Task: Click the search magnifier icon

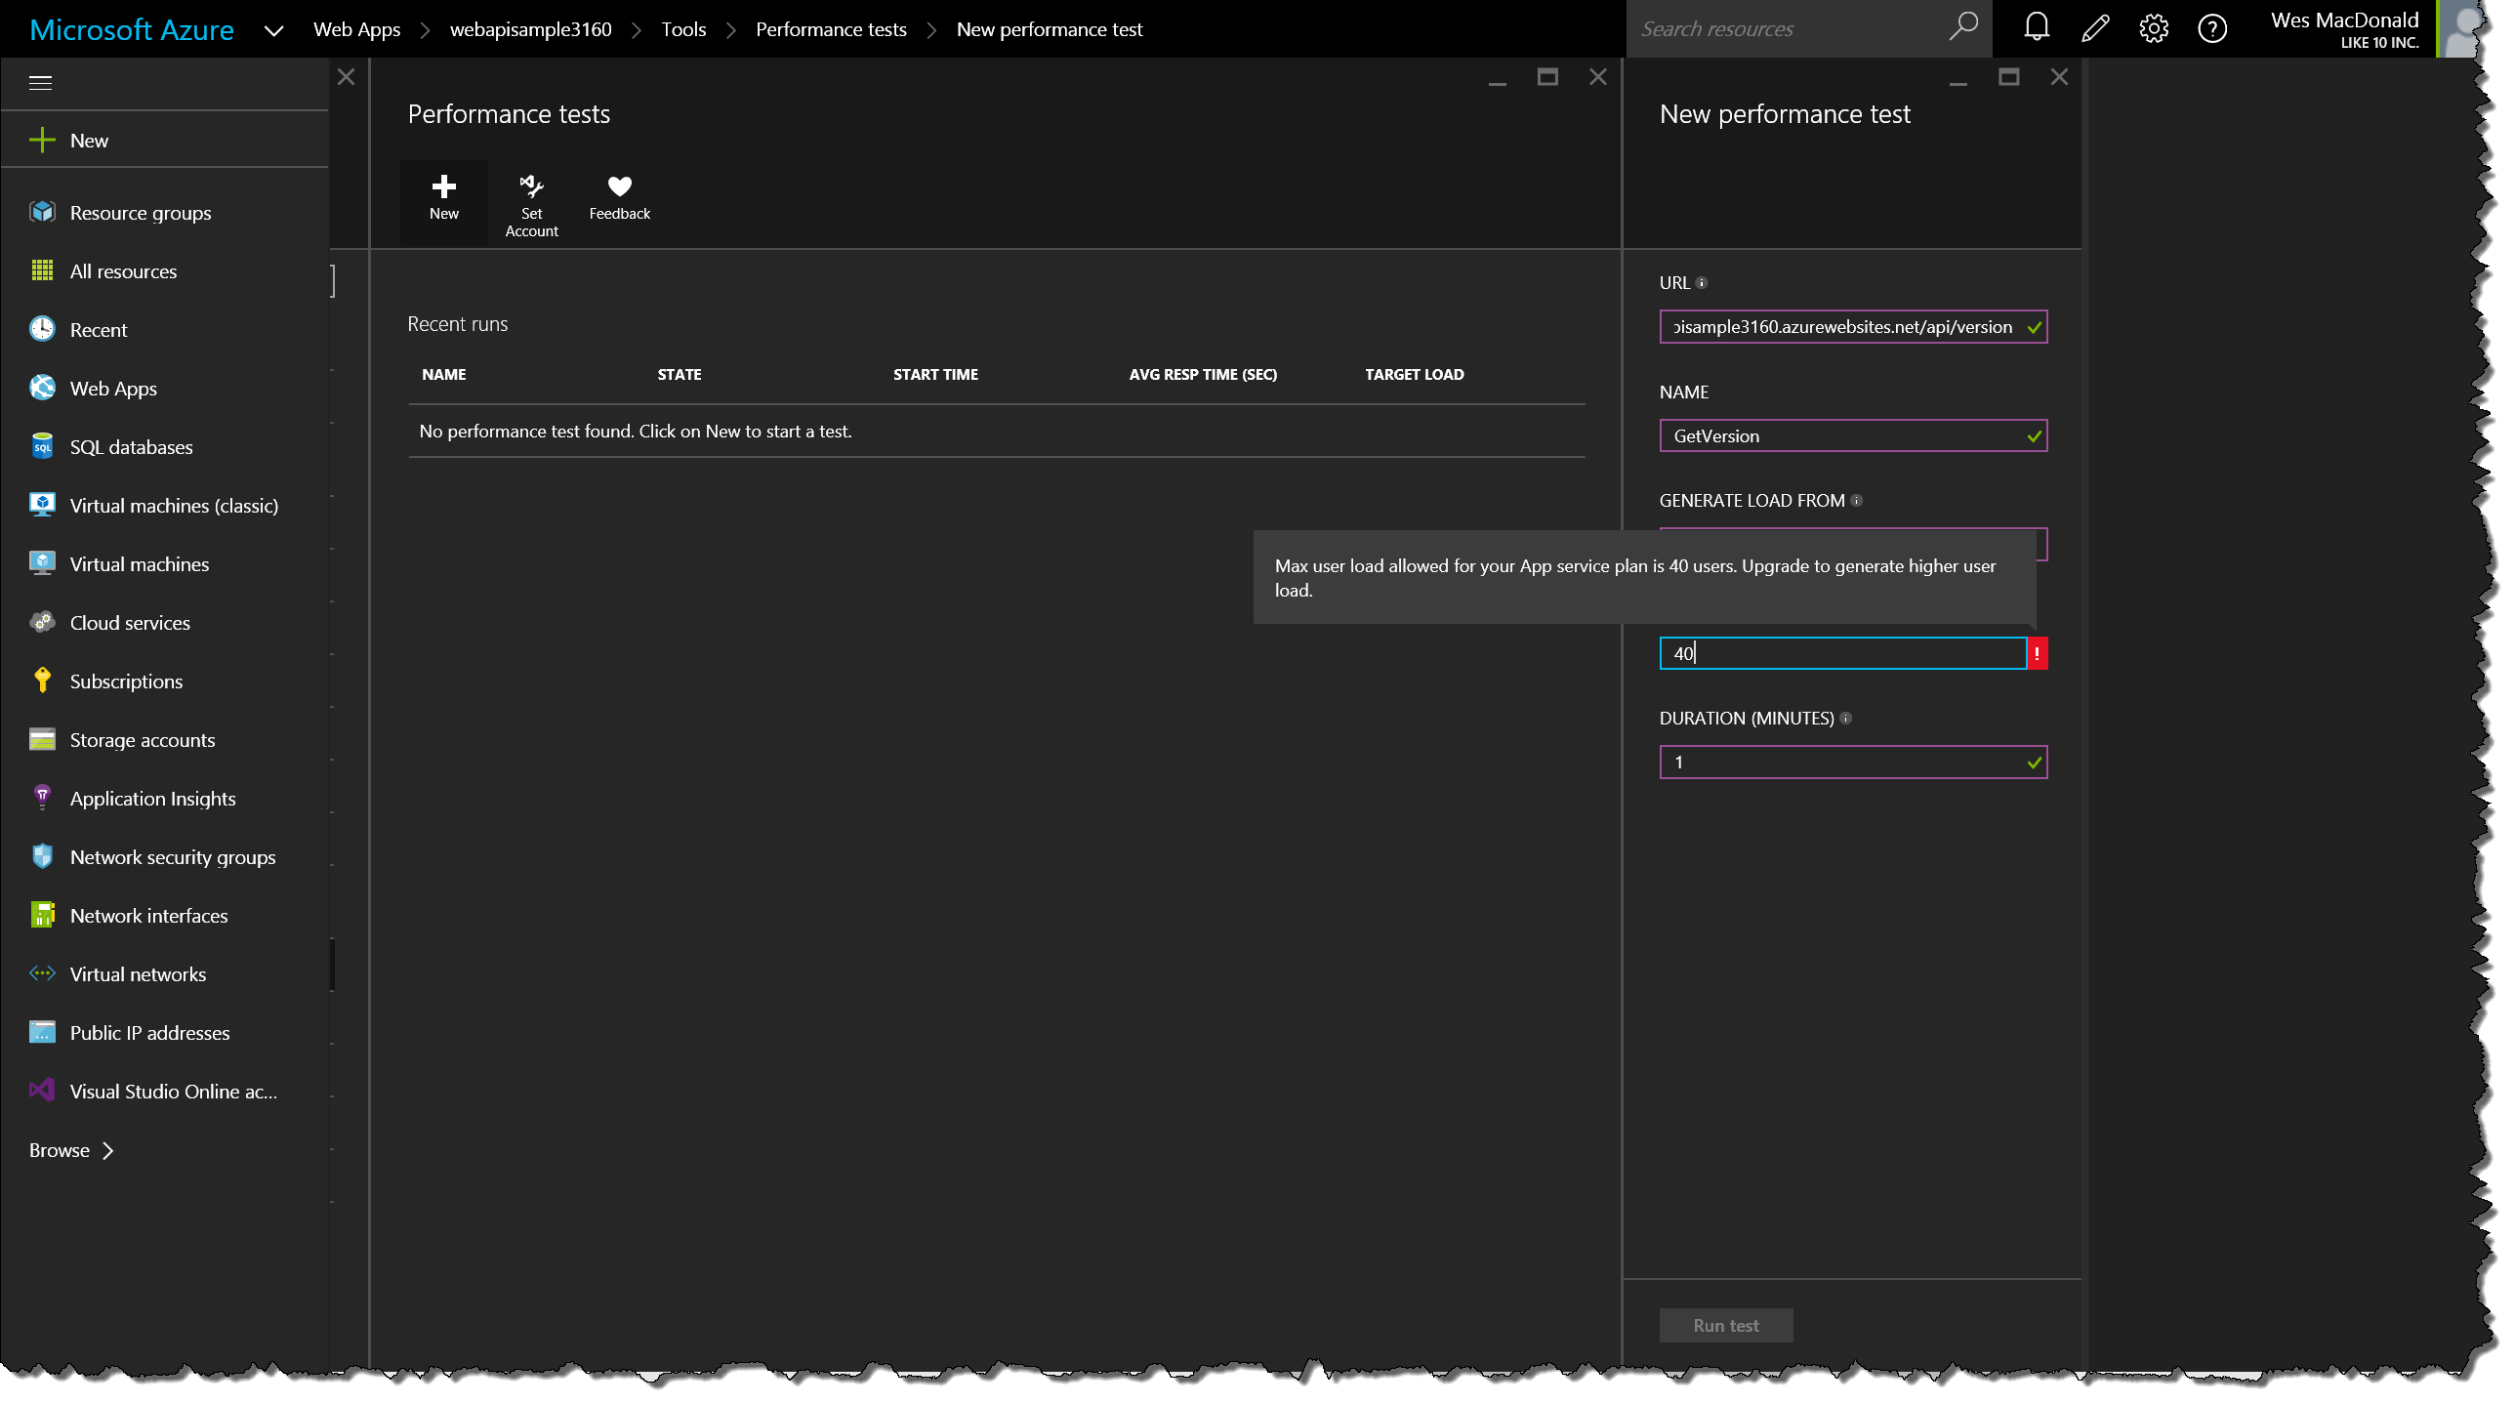Action: point(1962,26)
